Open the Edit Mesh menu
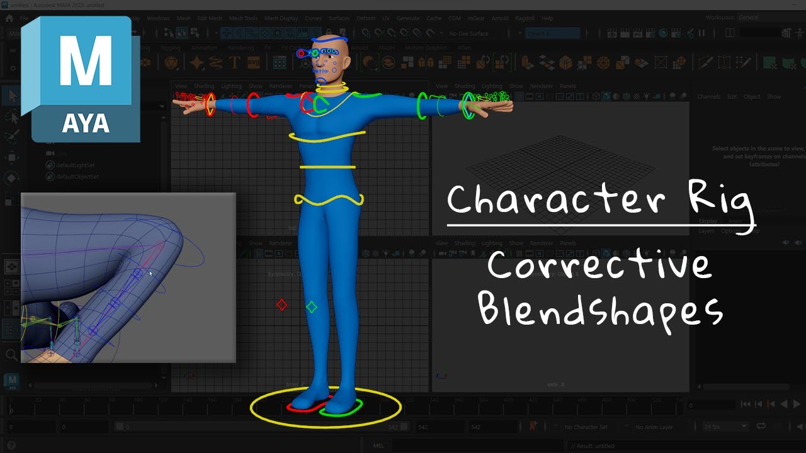The width and height of the screenshot is (806, 453). [x=210, y=18]
